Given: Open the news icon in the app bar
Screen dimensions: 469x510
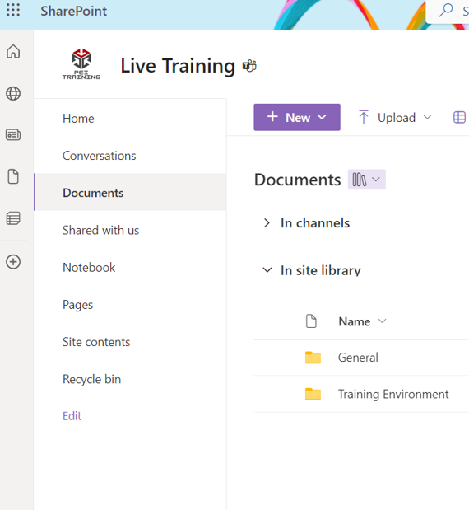Looking at the screenshot, I should click(x=13, y=134).
